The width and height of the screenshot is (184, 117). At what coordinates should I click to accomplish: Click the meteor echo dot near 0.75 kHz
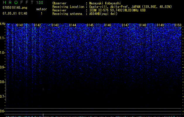coord(43,89)
